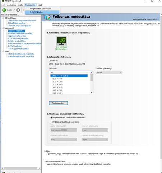Open Legnagyobb (32 bit) color depth dropdown
This screenshot has height=173, width=162.
[x=64, y=130]
